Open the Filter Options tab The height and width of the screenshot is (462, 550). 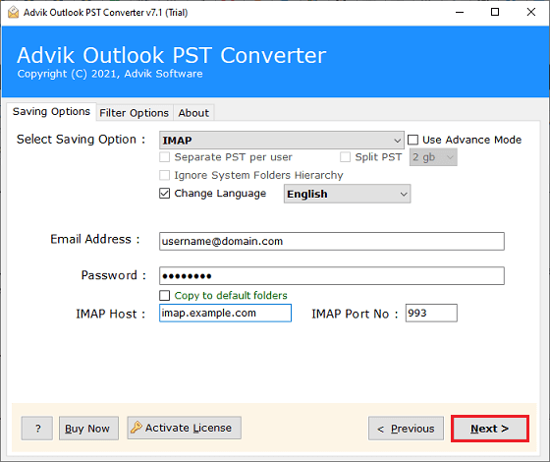134,113
